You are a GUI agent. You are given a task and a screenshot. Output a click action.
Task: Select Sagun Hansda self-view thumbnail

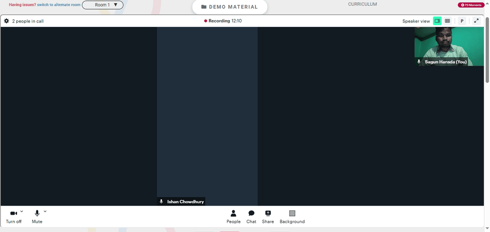[x=449, y=46]
